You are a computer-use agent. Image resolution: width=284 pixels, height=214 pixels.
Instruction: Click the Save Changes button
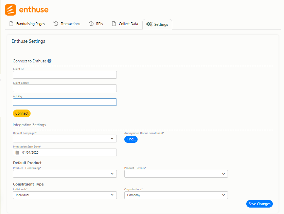[x=259, y=204]
